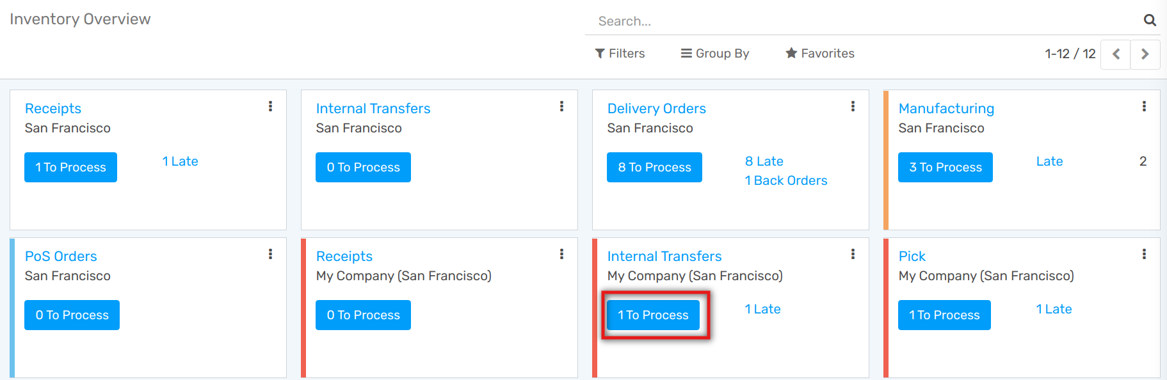1167x380 pixels.
Task: Click the next page arrow
Action: point(1145,54)
